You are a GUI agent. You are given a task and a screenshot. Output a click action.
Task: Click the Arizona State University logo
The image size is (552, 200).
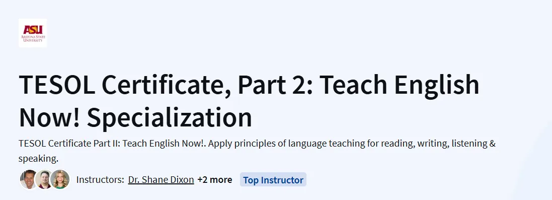[x=32, y=33]
